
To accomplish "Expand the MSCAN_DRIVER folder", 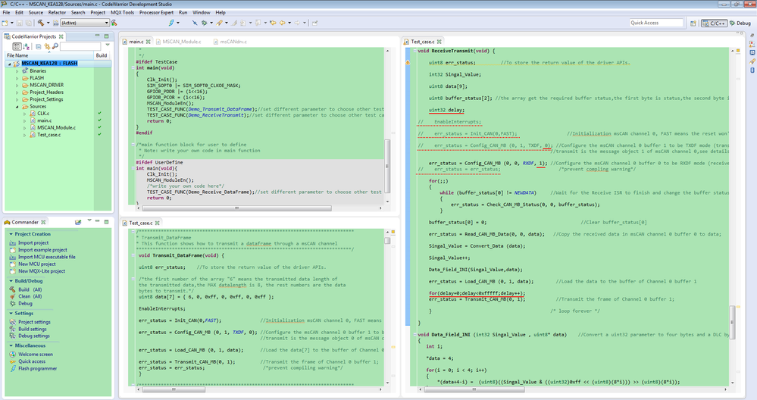I will click(x=17, y=85).
